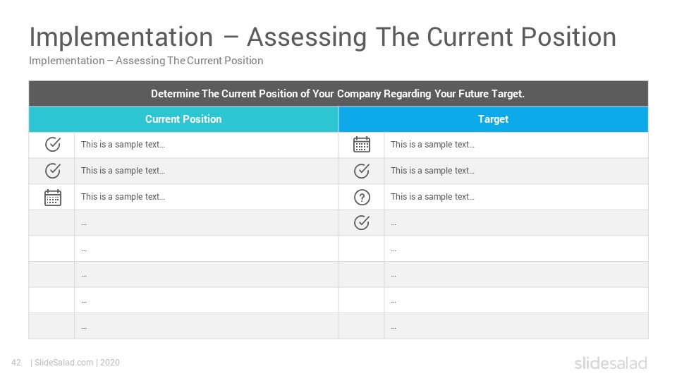
Task: Click sample text in third Current Position row
Action: (123, 197)
